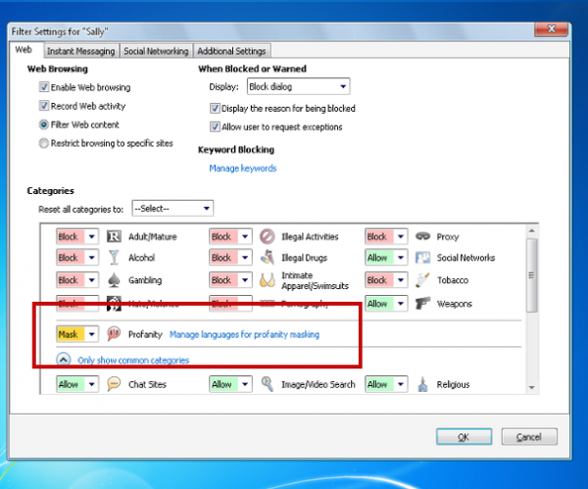Close the Filter Settings for Sally dialog
This screenshot has width=588, height=489.
pyautogui.click(x=551, y=29)
